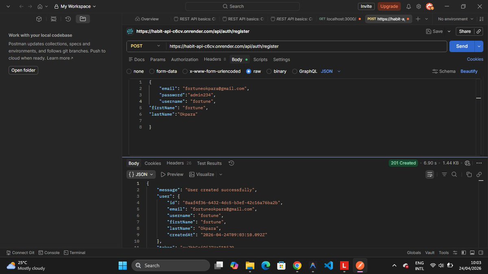Select the raw body type radio
488x274 pixels.
point(249,71)
